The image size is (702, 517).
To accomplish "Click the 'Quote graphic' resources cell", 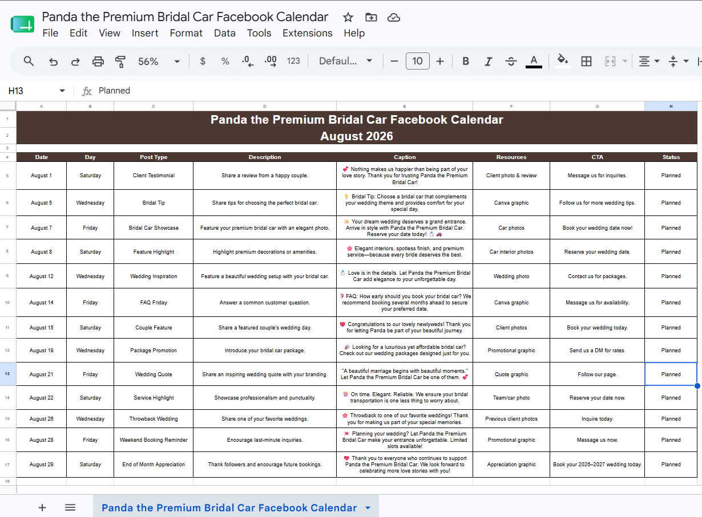I will pos(511,374).
